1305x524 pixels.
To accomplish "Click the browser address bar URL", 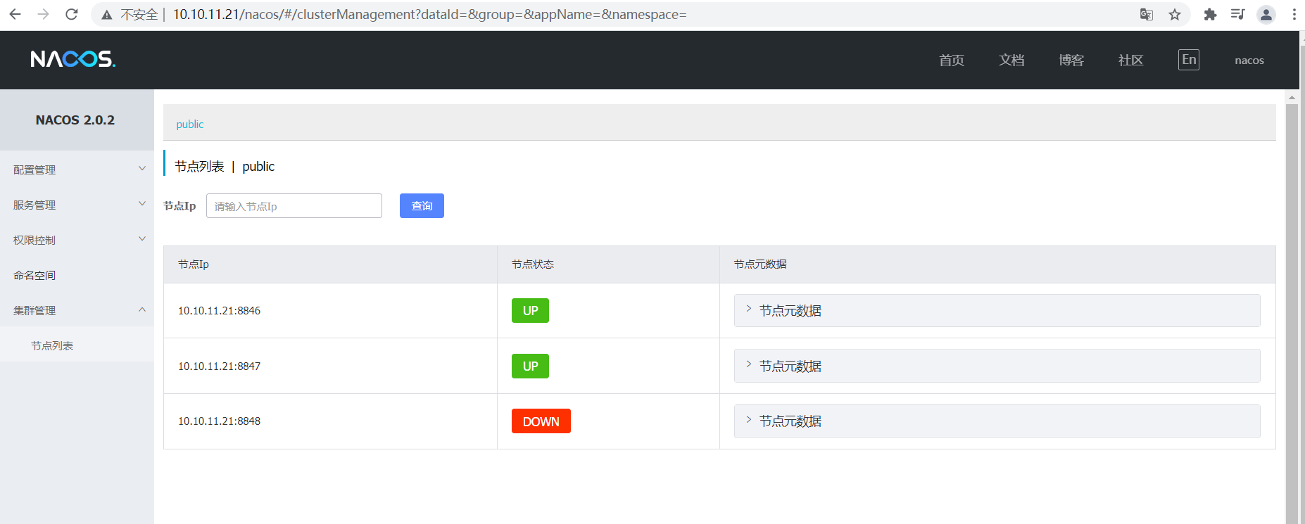I will coord(429,15).
